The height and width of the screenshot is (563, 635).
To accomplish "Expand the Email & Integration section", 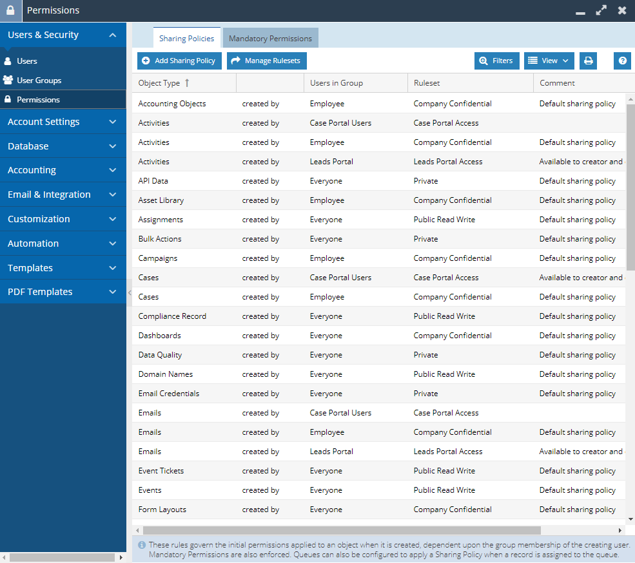I will pos(63,195).
